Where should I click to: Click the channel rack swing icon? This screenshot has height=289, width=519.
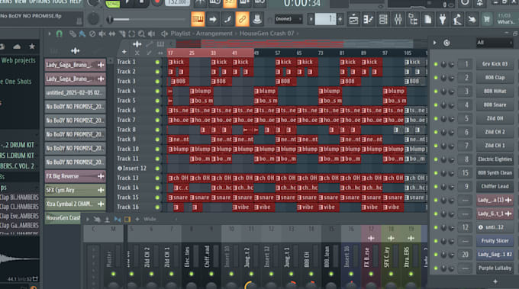(x=446, y=43)
